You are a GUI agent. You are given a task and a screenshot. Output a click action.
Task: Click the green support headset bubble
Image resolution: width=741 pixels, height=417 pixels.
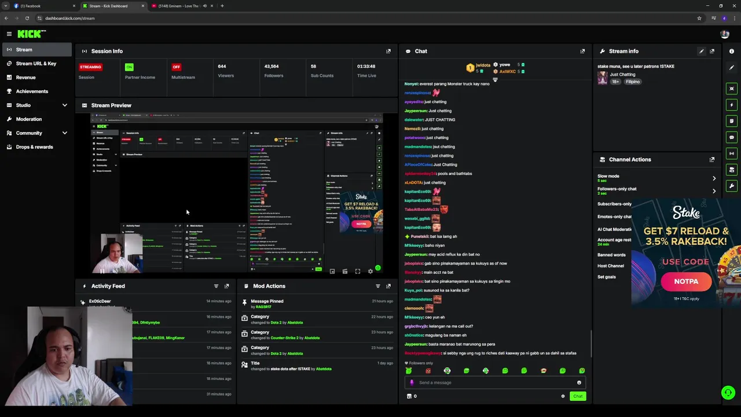click(728, 393)
